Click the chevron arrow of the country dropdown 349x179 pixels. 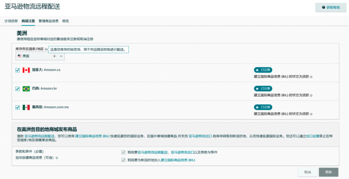[61, 56]
